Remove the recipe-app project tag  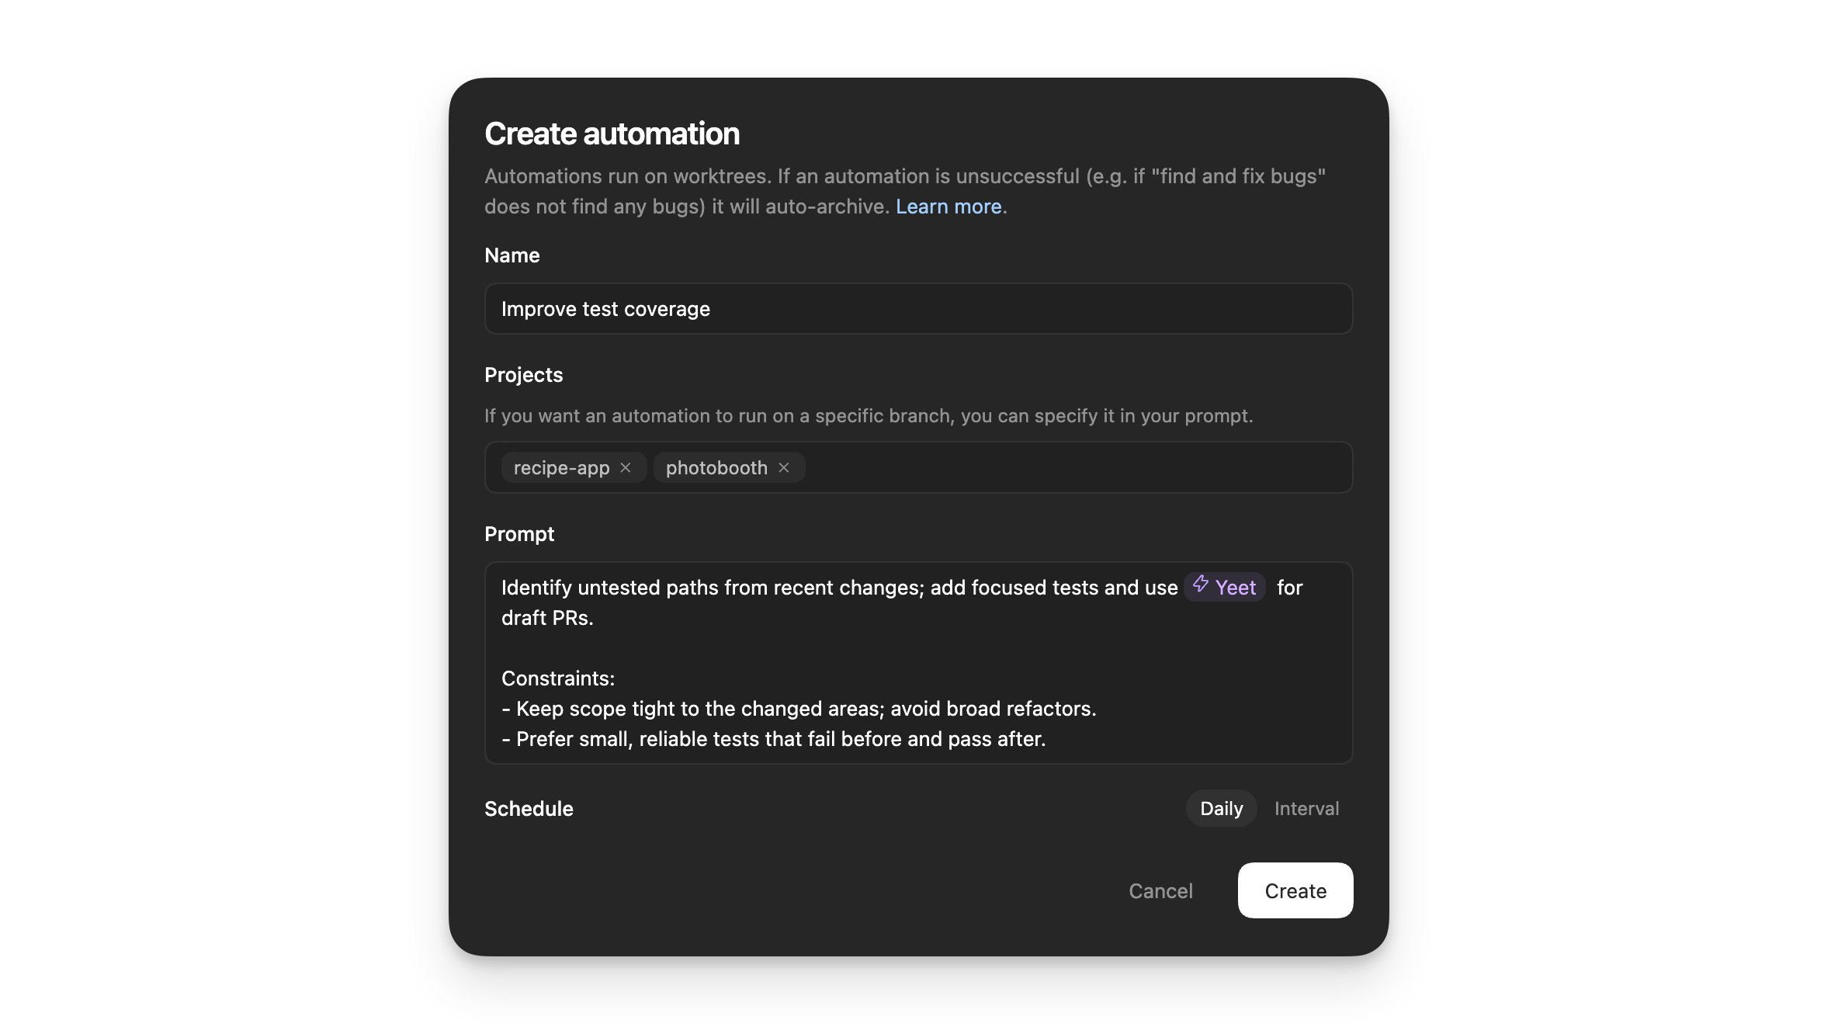tap(626, 467)
